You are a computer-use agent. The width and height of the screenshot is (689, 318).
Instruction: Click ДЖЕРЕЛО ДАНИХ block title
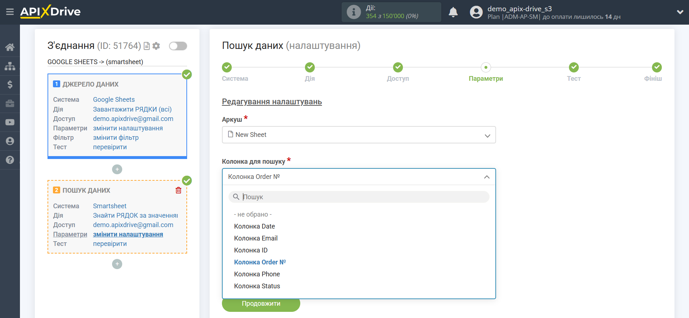pos(90,84)
